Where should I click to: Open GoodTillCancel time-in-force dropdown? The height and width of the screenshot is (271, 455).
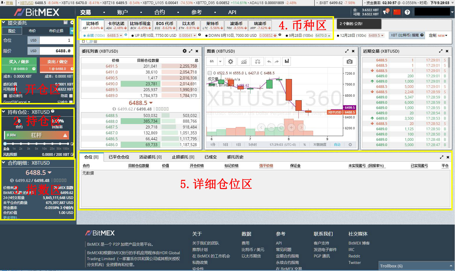coord(17,102)
